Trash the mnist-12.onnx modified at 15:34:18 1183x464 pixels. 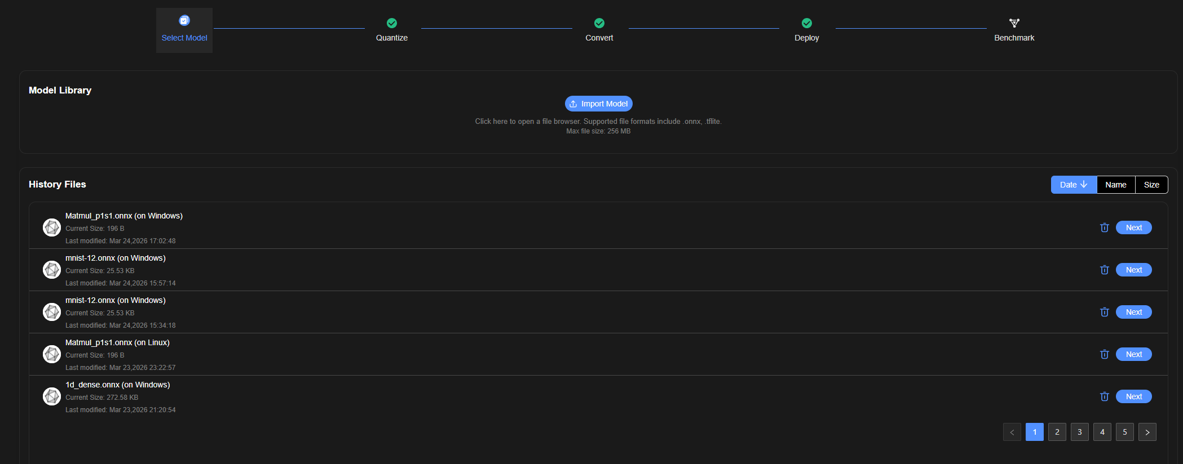pos(1104,312)
